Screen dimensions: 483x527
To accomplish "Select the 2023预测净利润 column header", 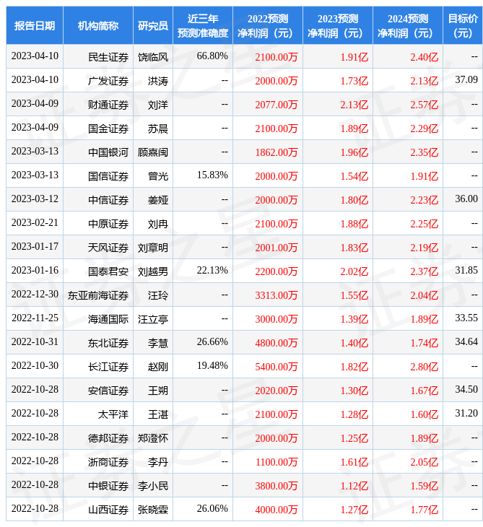I will 337,26.
